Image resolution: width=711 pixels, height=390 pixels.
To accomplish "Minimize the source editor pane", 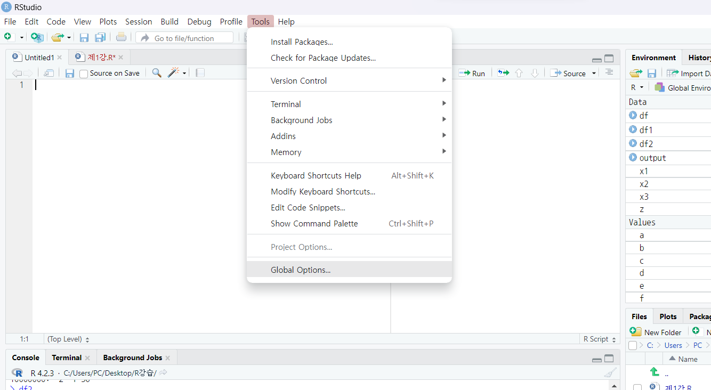I will tap(597, 60).
